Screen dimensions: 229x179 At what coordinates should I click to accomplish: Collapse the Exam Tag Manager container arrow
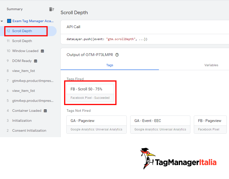[2, 21]
